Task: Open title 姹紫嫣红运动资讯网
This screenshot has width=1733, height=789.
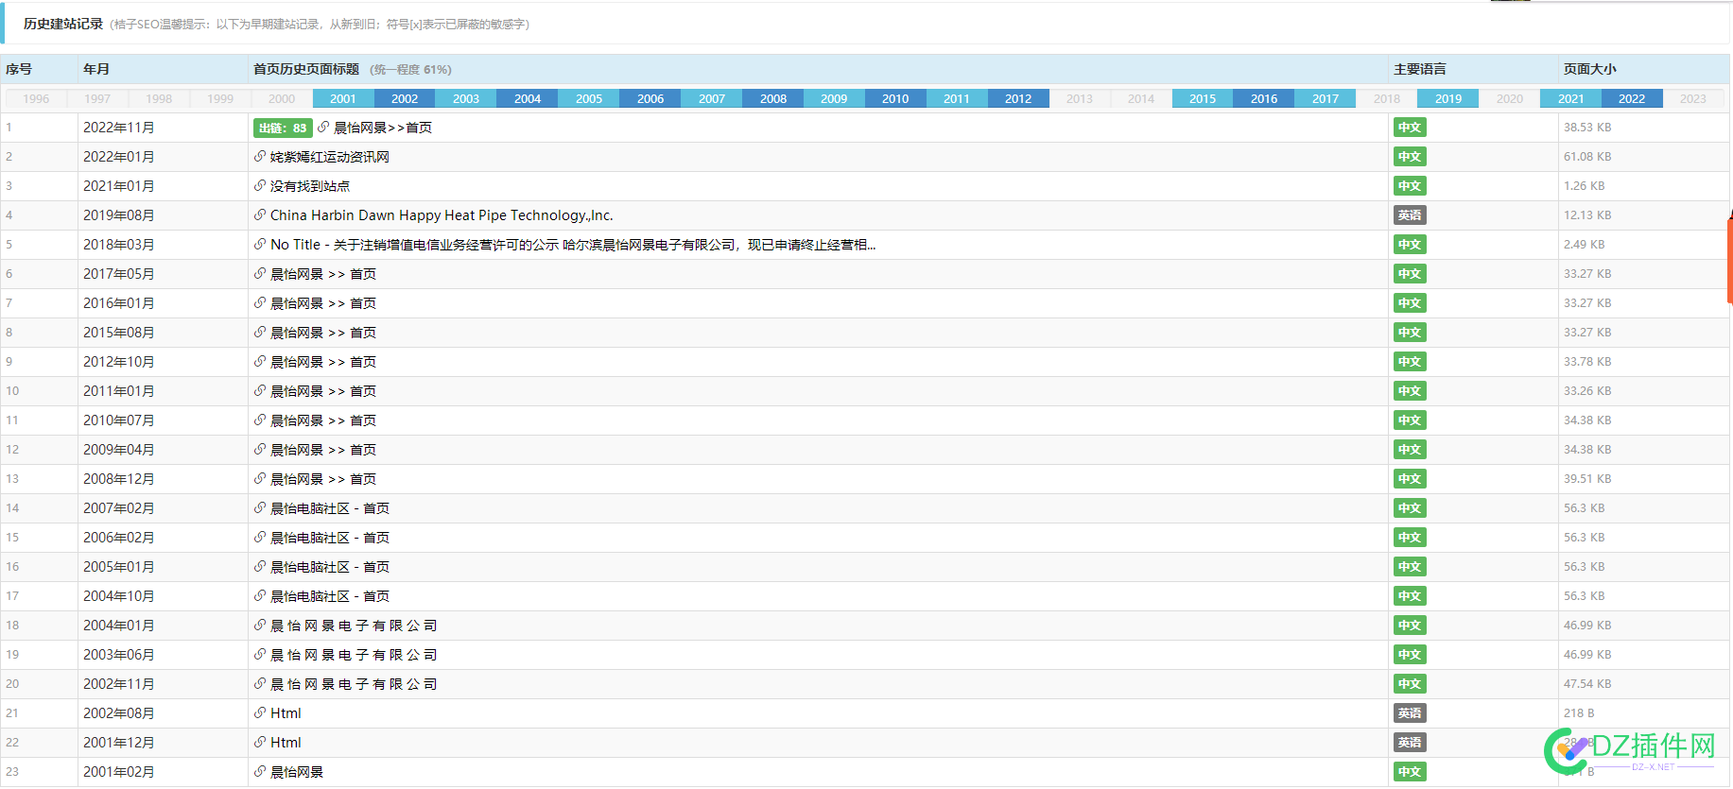Action: click(x=330, y=157)
